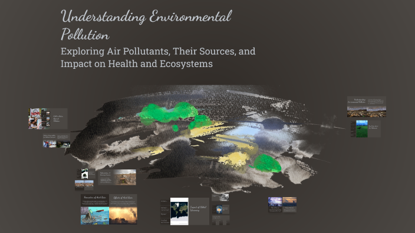
Task: Click the 'Understanding Environmental Pollution' title text
Action: point(146,25)
